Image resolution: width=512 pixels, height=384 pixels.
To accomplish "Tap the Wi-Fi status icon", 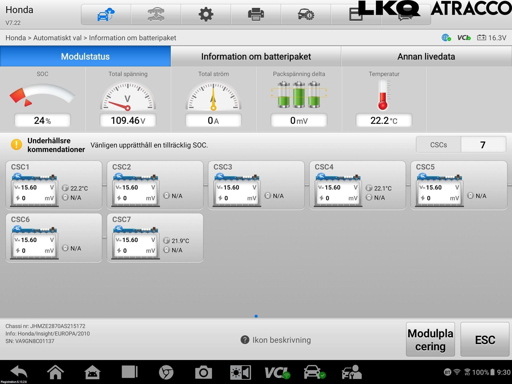I will [x=457, y=372].
